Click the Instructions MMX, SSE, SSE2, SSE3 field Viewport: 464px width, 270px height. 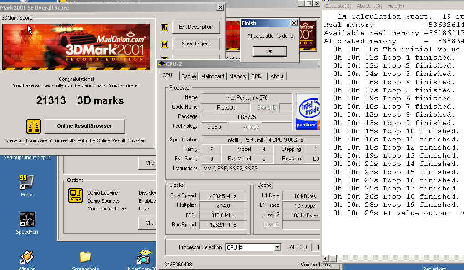[261, 168]
